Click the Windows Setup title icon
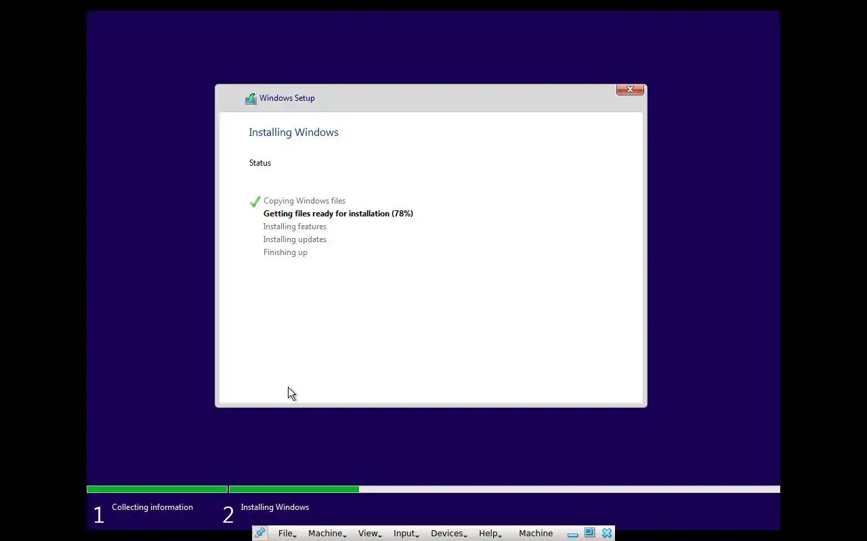 251,99
